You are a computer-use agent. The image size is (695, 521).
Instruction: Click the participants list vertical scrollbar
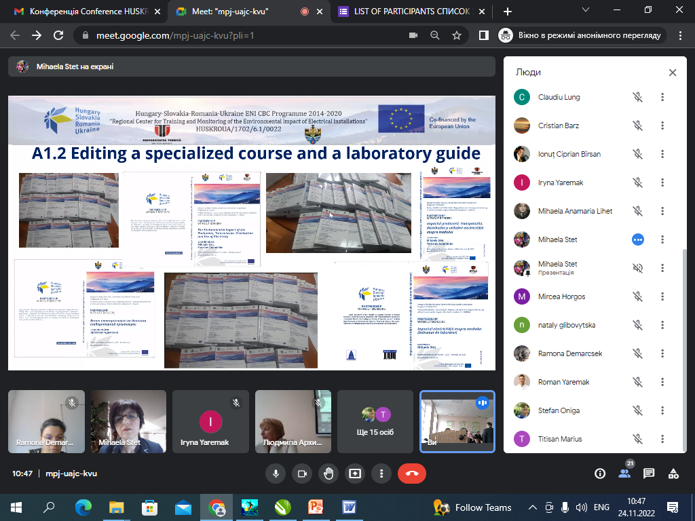(684, 339)
